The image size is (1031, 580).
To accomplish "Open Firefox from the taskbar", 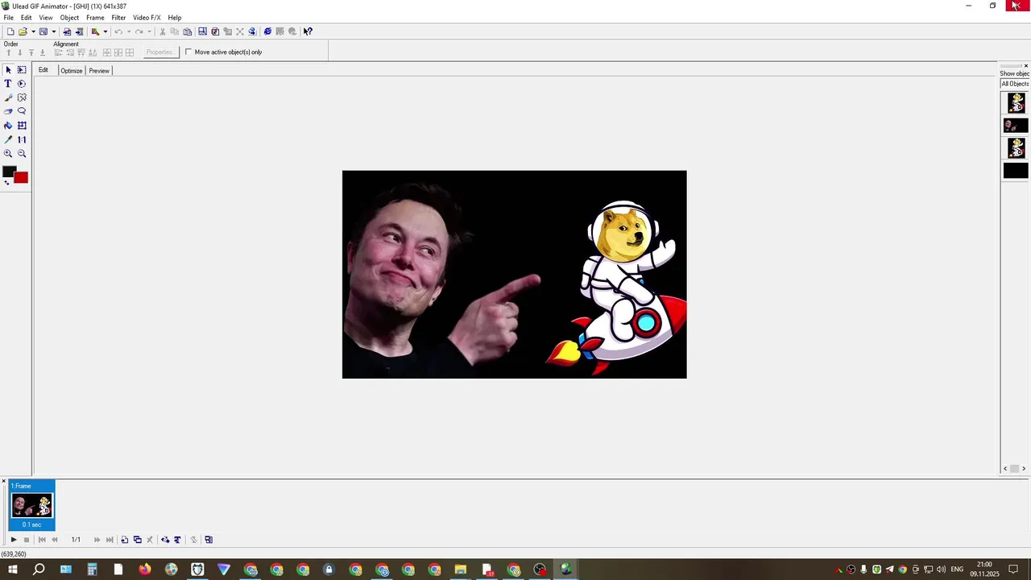I will point(145,570).
